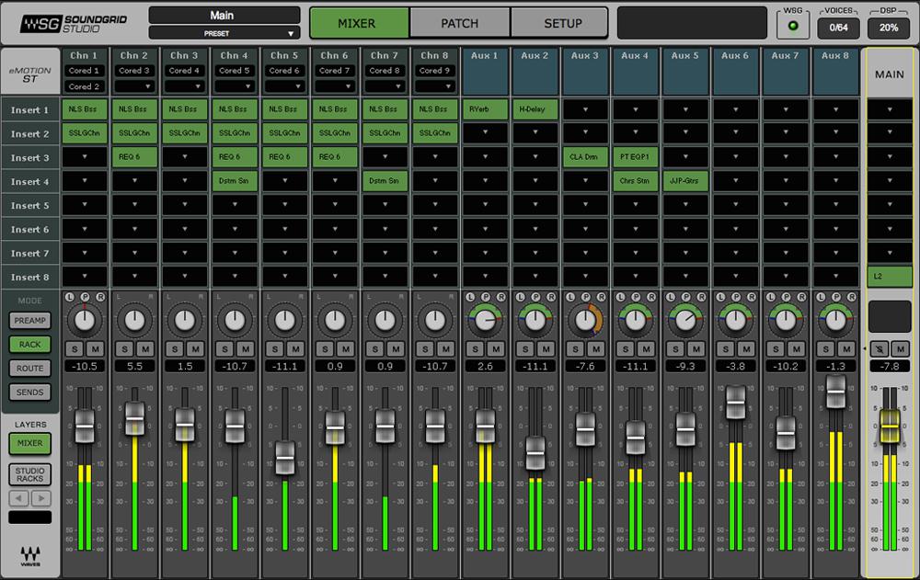The image size is (920, 580).
Task: Click the layers left arrow button
Action: 19,498
